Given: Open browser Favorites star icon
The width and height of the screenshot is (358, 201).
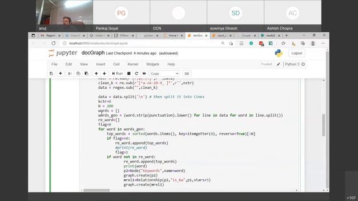Looking at the screenshot, I should coord(284,44).
